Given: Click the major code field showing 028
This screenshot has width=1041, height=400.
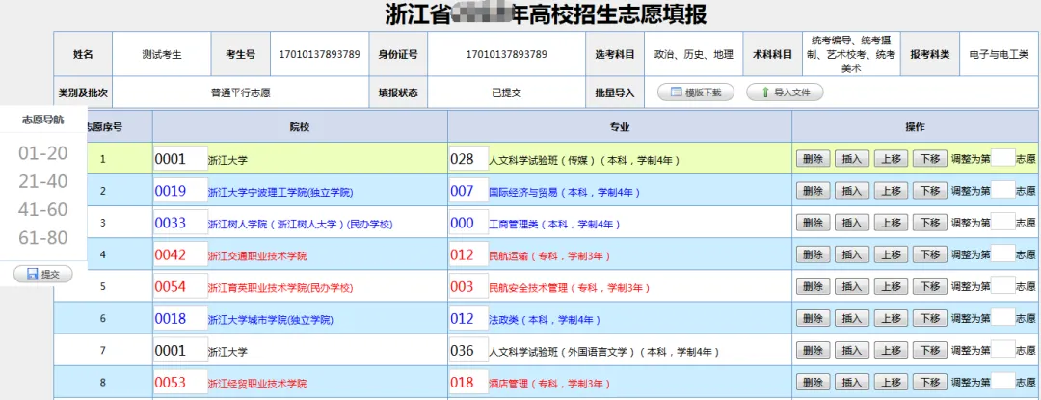Looking at the screenshot, I should (468, 159).
